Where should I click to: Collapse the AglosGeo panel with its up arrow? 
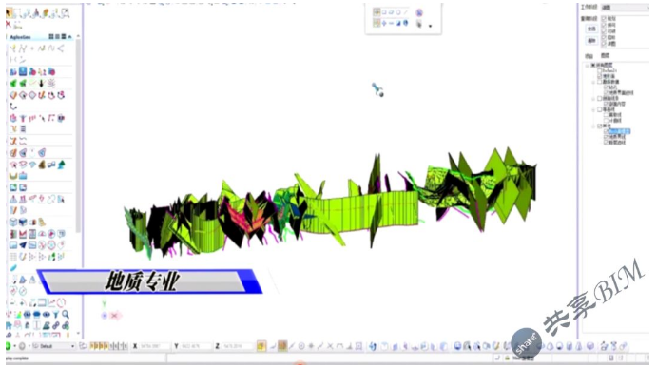click(69, 37)
